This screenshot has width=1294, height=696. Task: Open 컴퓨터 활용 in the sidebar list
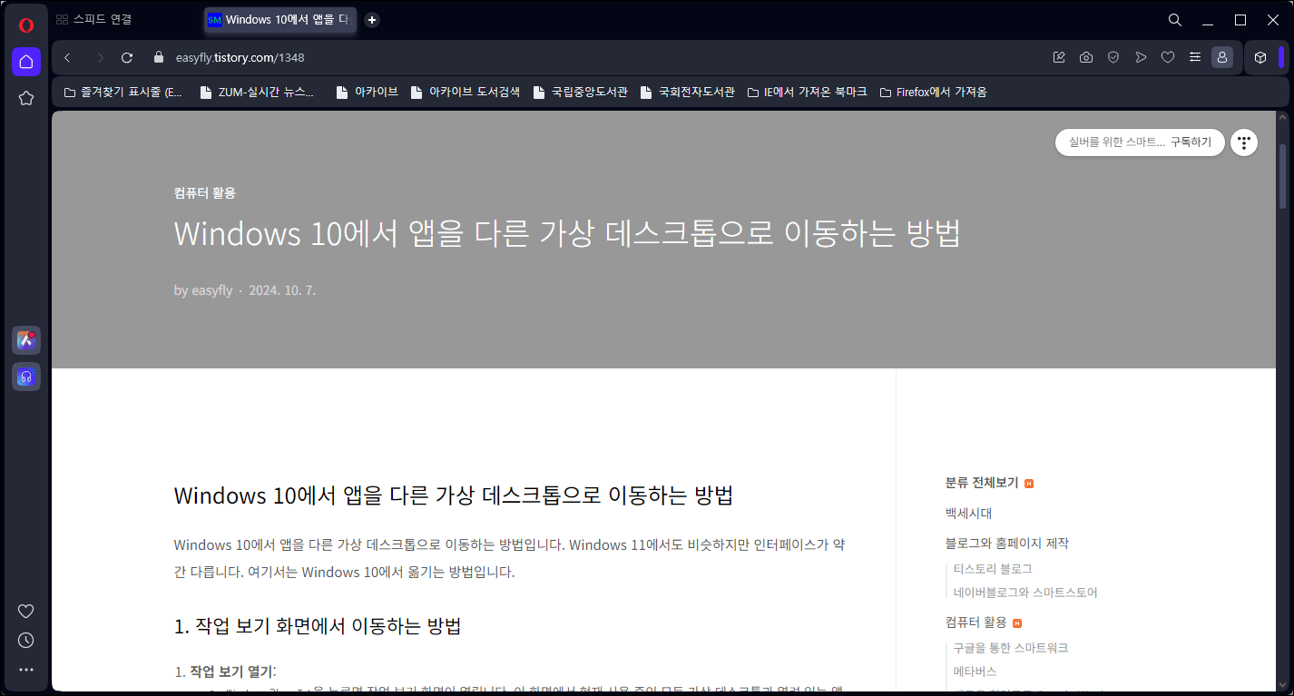[x=975, y=622]
